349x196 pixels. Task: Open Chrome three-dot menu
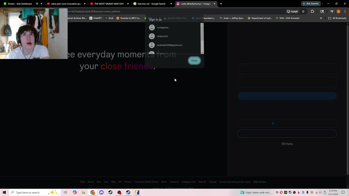(345, 11)
